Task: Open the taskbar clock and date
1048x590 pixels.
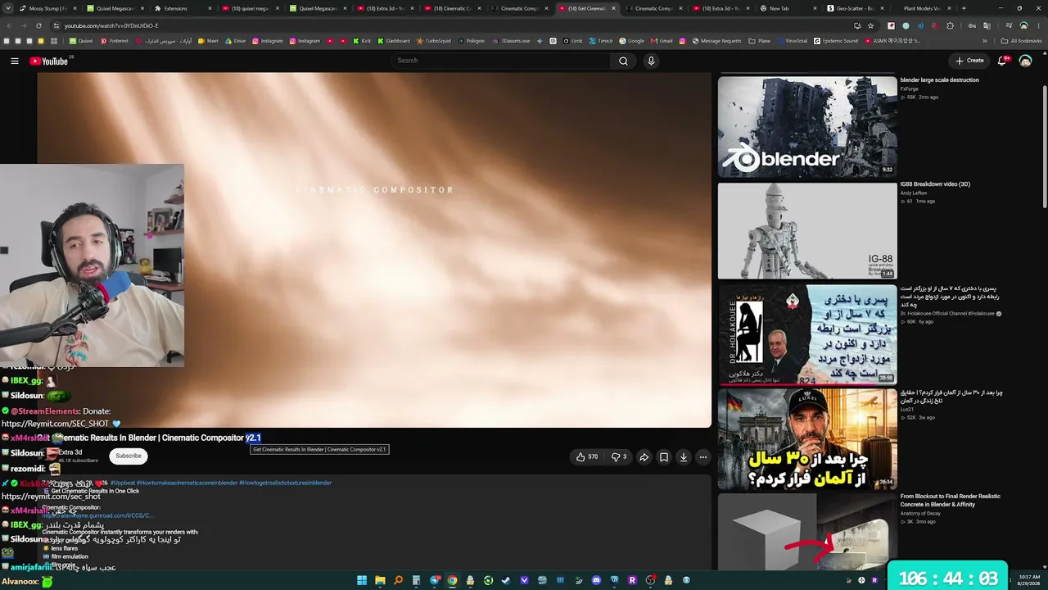Action: [x=1028, y=580]
